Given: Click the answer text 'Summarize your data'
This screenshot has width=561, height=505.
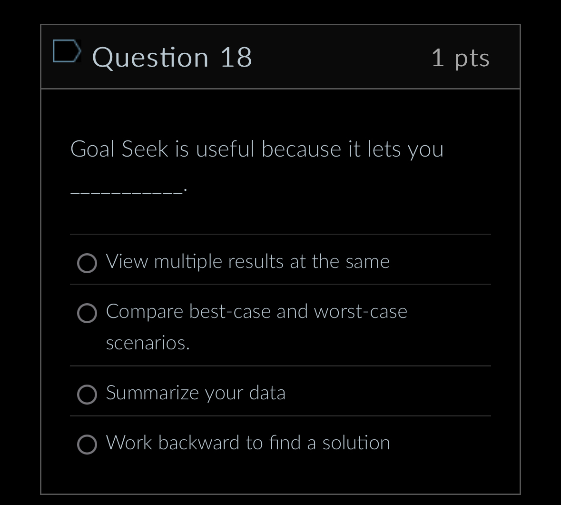Looking at the screenshot, I should (195, 393).
